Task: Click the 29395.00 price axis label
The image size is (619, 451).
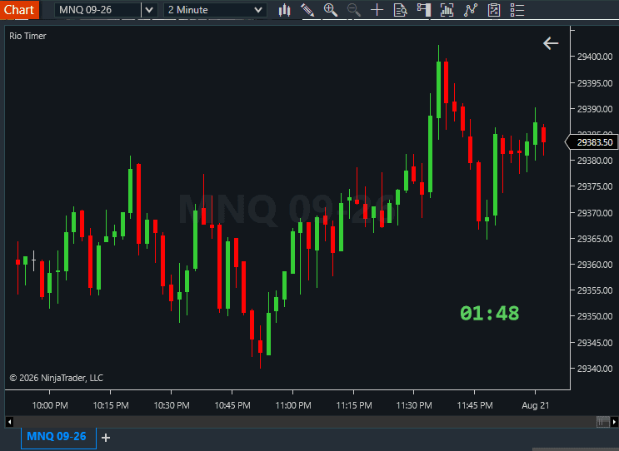Action: (x=595, y=83)
